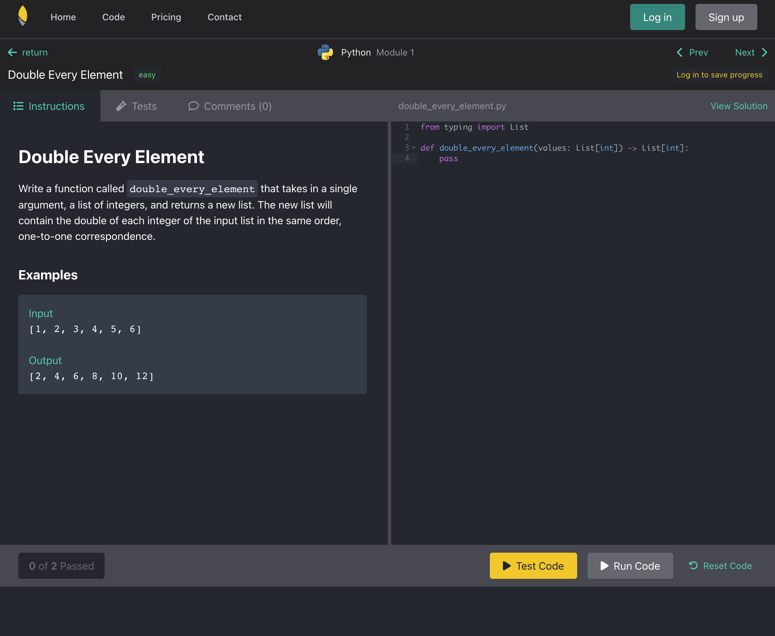This screenshot has height=636, width=775.
Task: Click the Output label in examples
Action: click(45, 360)
